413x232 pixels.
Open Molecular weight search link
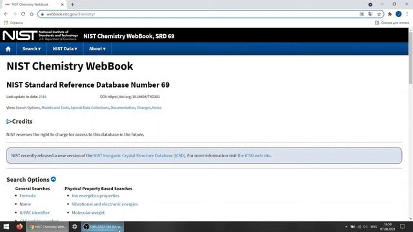tap(88, 213)
